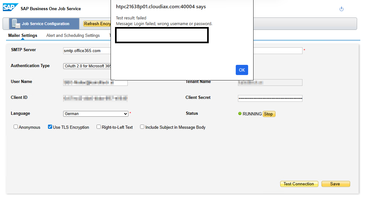Click the 'Status' label

(x=192, y=113)
